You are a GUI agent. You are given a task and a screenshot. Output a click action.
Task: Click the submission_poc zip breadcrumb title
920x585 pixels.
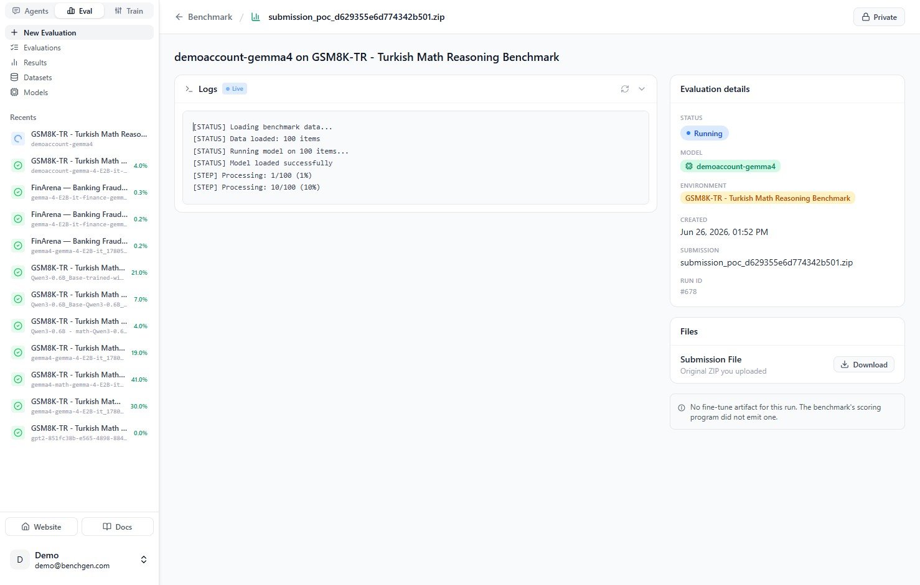[x=356, y=17]
